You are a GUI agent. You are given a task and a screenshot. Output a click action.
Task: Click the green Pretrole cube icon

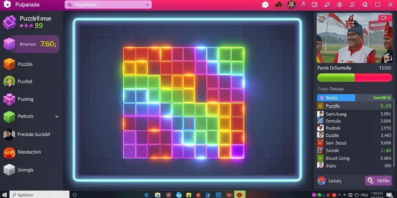click(9, 117)
